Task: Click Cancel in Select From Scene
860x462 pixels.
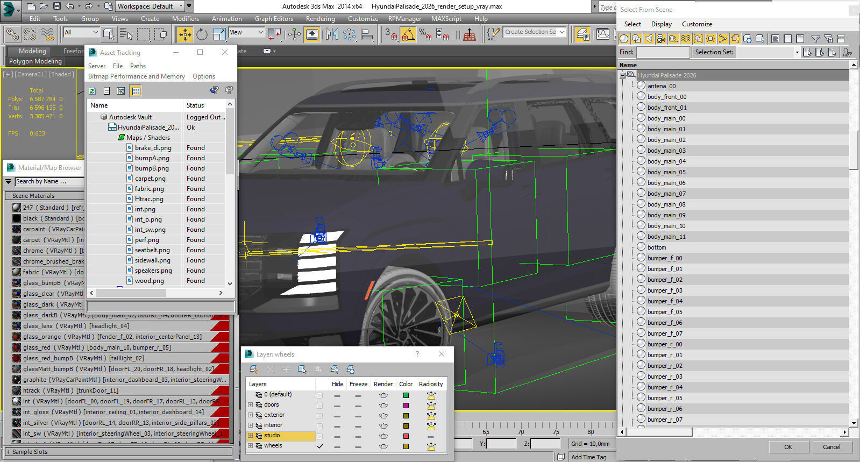Action: pyautogui.click(x=831, y=447)
